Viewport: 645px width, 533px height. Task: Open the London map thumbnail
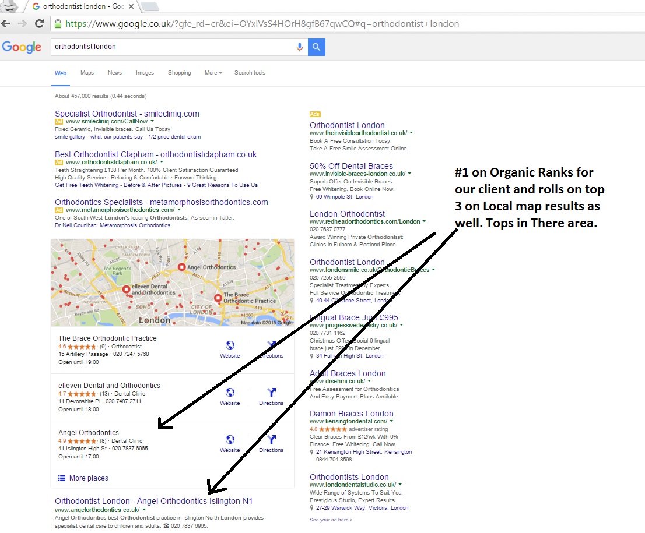173,283
